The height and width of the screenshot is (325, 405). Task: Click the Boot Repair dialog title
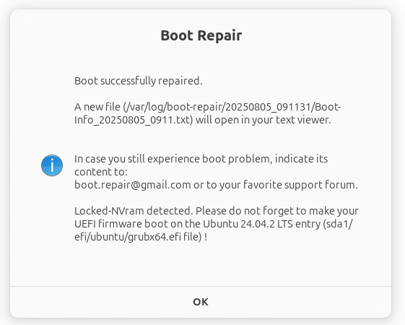pos(201,35)
